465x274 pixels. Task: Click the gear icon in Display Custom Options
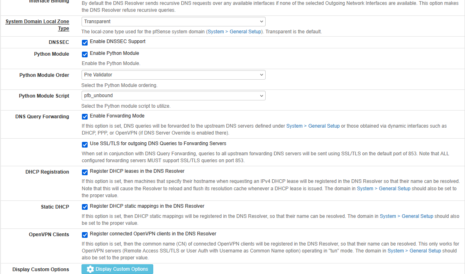pyautogui.click(x=90, y=269)
